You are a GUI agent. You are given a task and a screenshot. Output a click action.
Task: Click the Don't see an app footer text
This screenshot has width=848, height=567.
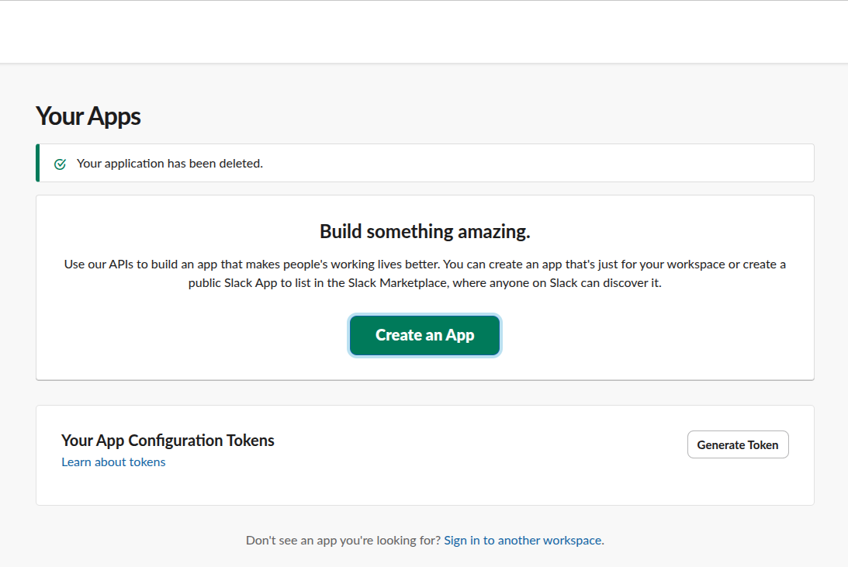(x=344, y=540)
